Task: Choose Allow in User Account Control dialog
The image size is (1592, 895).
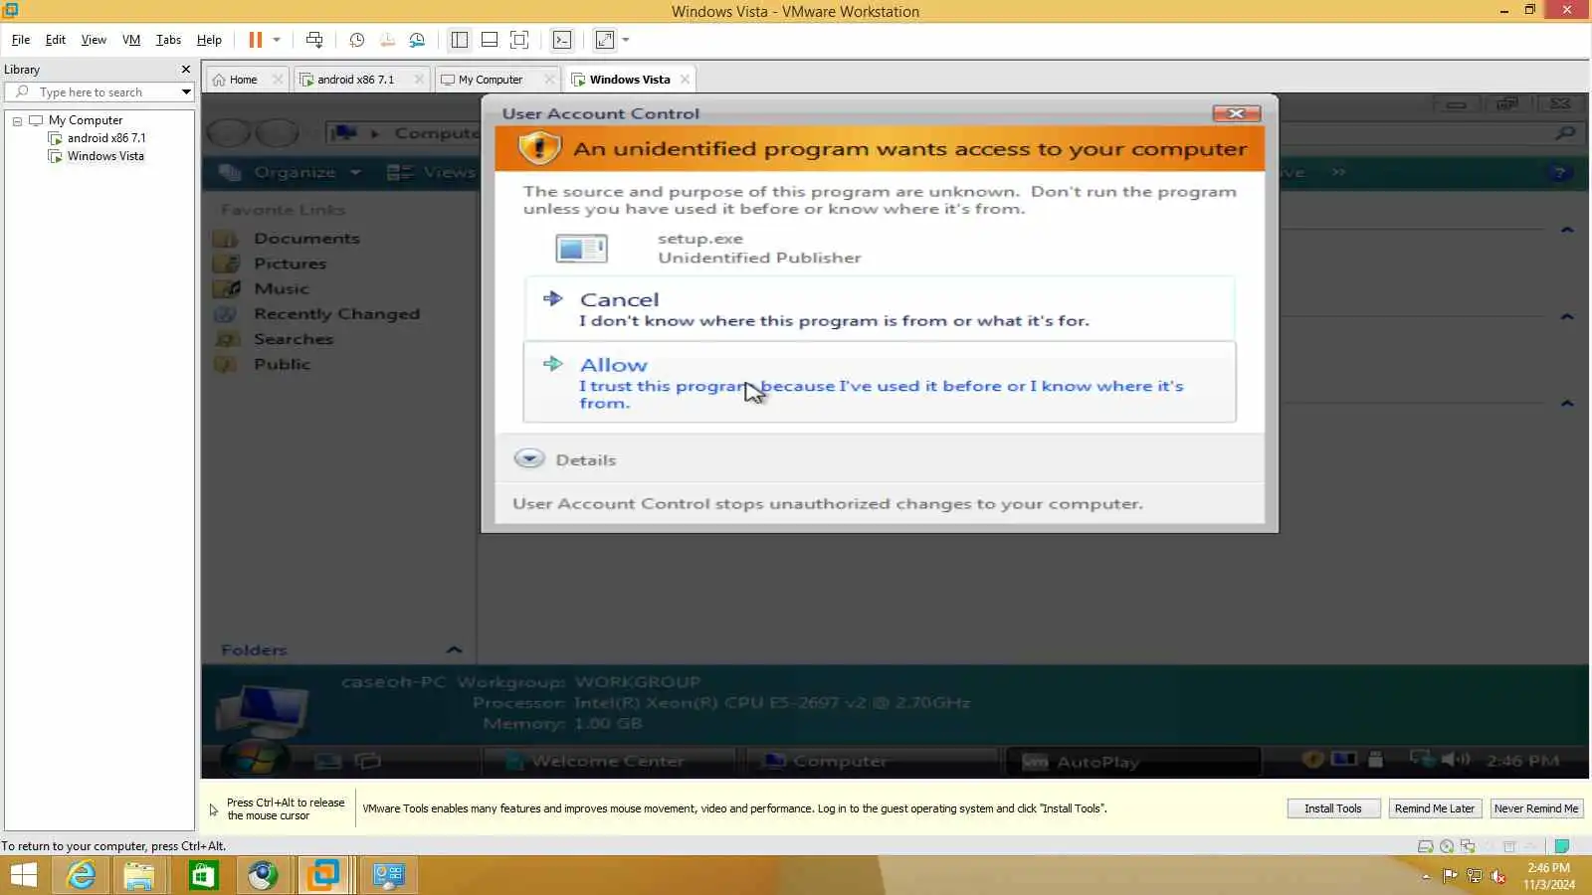Action: pyautogui.click(x=879, y=382)
